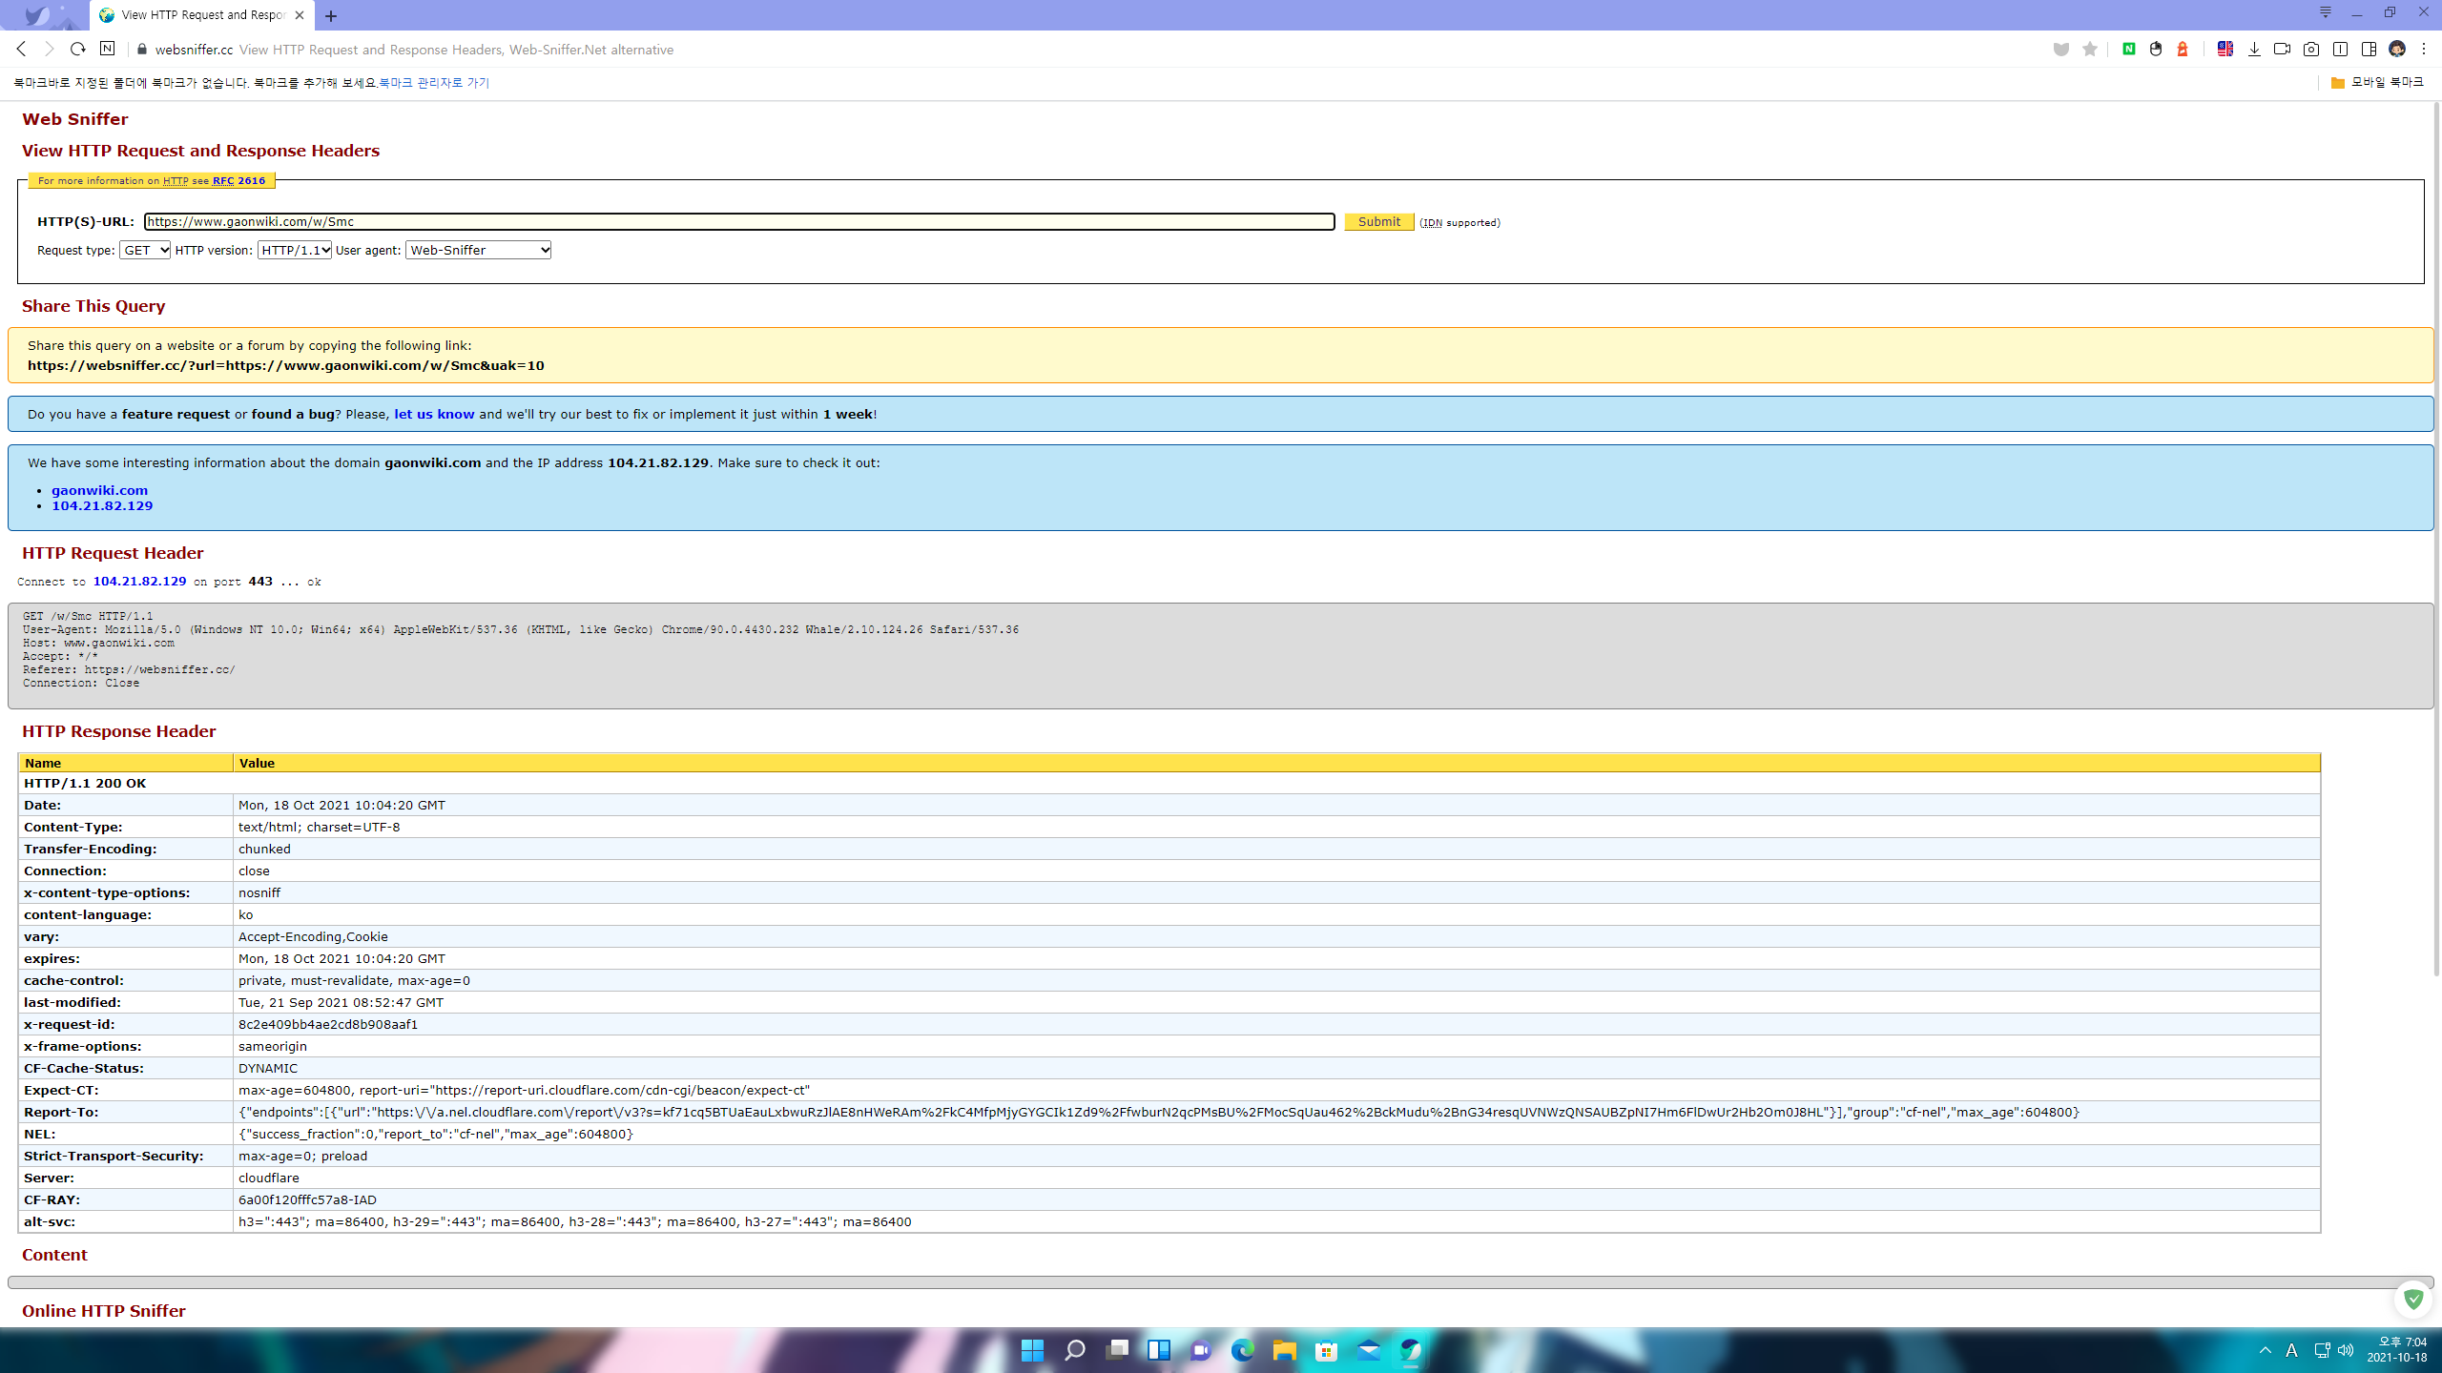Open Mail app from taskbar
This screenshot has height=1373, width=2442.
pos(1369,1350)
